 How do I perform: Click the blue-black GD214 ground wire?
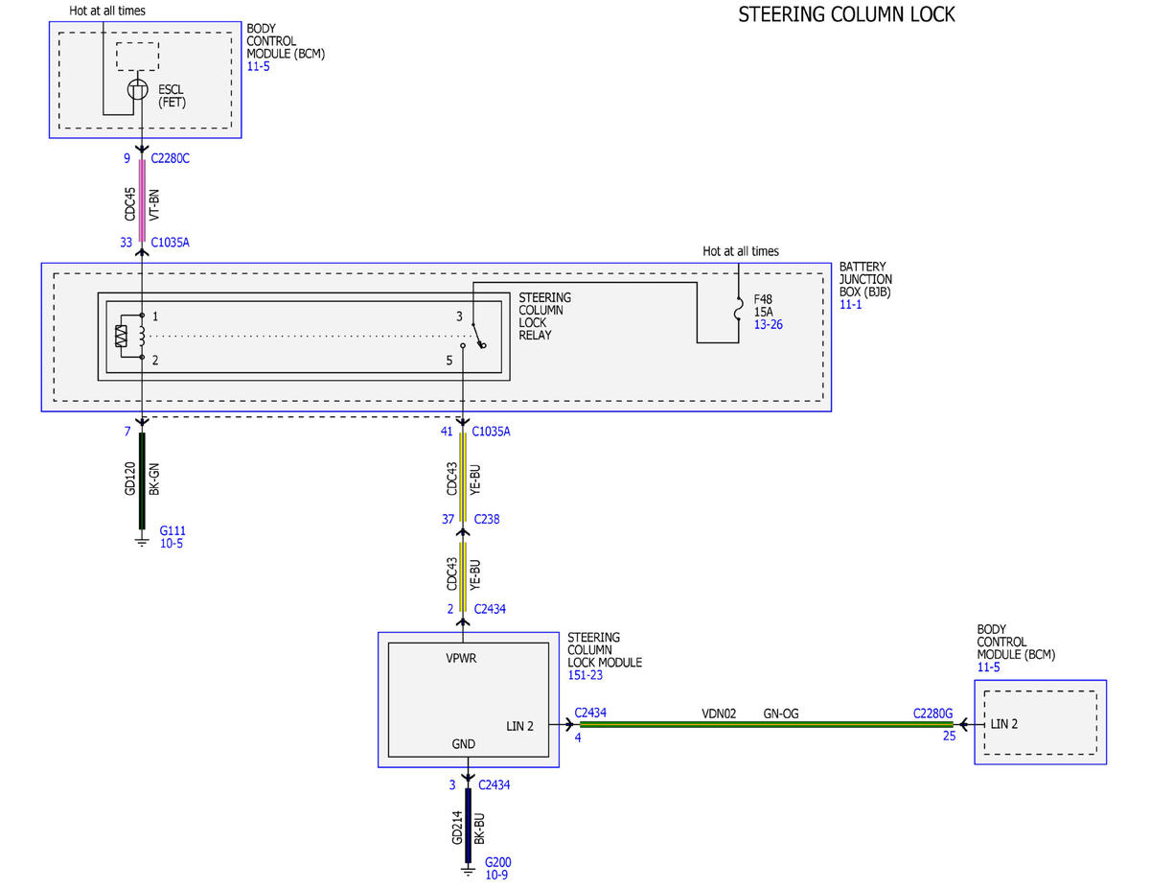(x=469, y=827)
